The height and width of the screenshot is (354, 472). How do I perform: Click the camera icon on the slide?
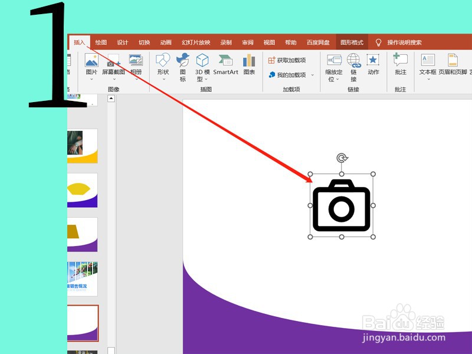point(342,205)
